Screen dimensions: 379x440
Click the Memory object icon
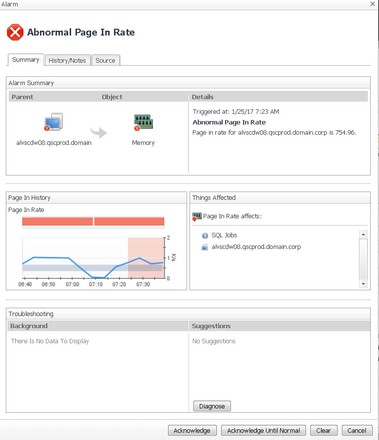point(143,122)
